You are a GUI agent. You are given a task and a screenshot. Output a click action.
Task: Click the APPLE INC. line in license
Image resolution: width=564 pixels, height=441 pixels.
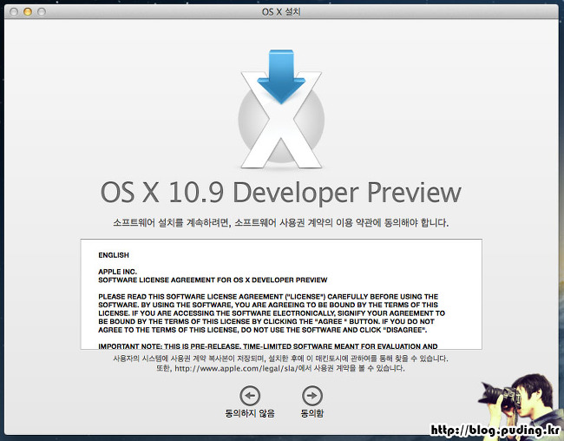click(x=118, y=272)
